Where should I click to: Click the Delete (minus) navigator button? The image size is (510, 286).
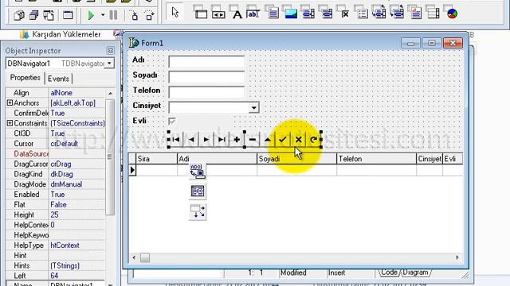252,140
